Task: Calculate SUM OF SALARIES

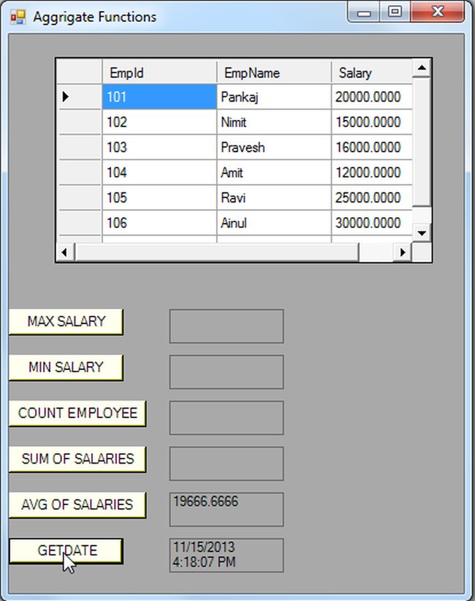Action: click(77, 459)
